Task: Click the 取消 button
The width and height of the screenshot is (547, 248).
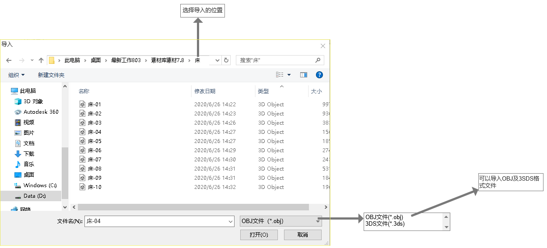Action: click(x=303, y=235)
